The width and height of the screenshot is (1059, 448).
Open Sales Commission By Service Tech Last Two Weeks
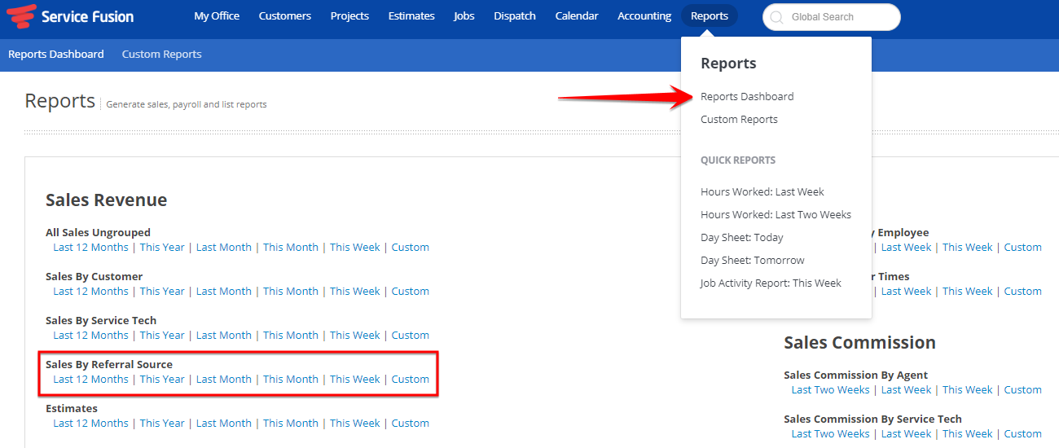(x=831, y=434)
